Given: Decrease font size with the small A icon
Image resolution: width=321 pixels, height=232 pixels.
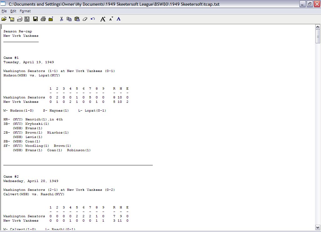Looking at the screenshot, I should point(111,19).
